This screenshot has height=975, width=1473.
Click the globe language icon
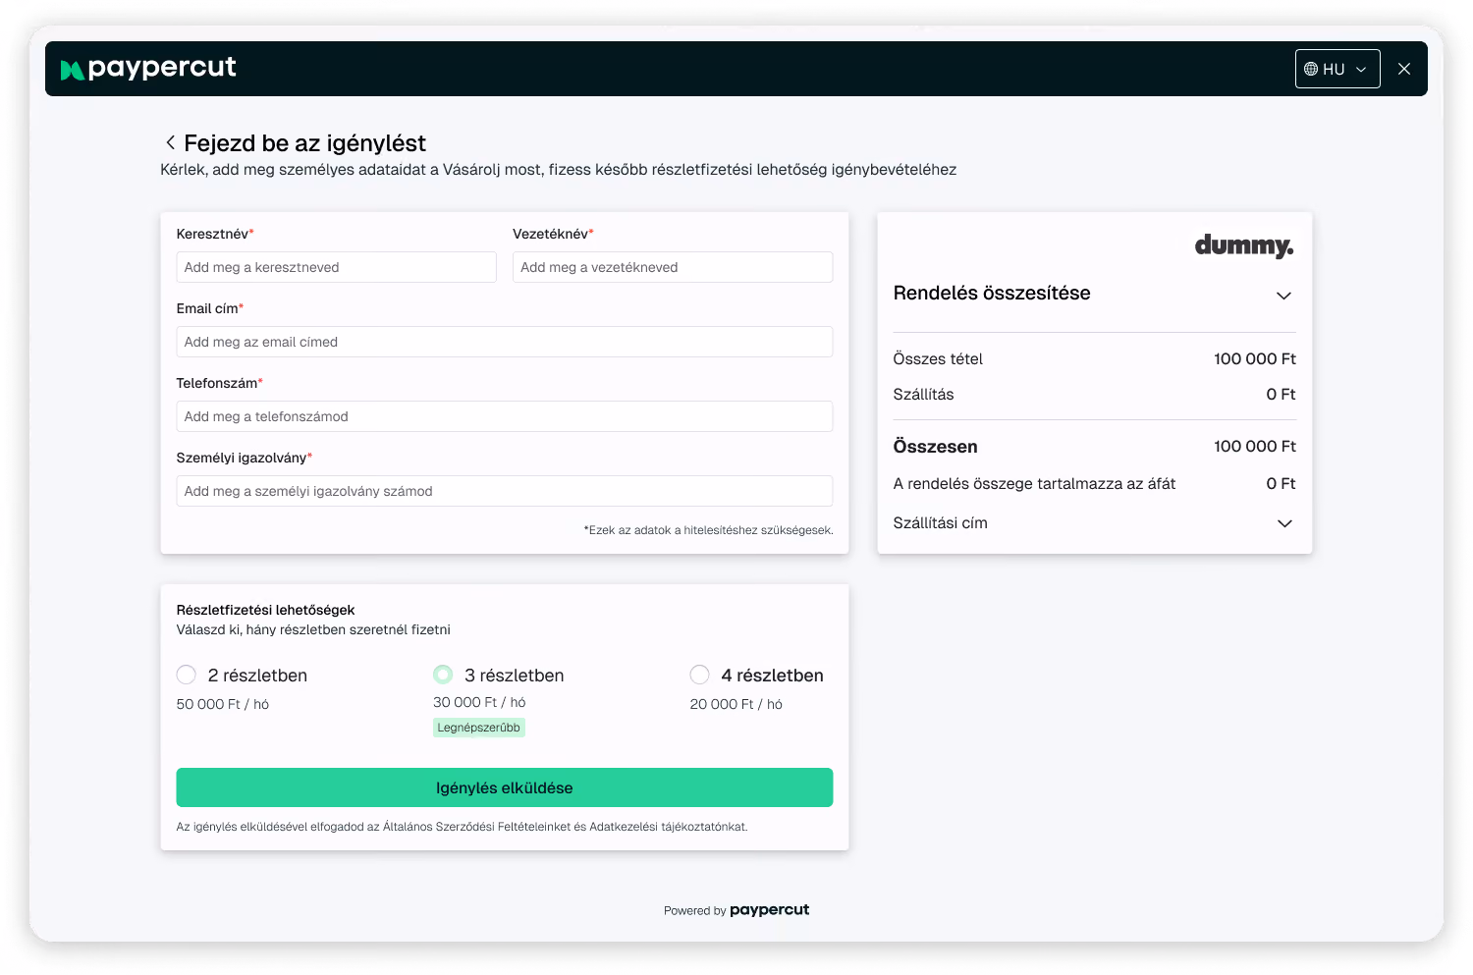tap(1311, 69)
